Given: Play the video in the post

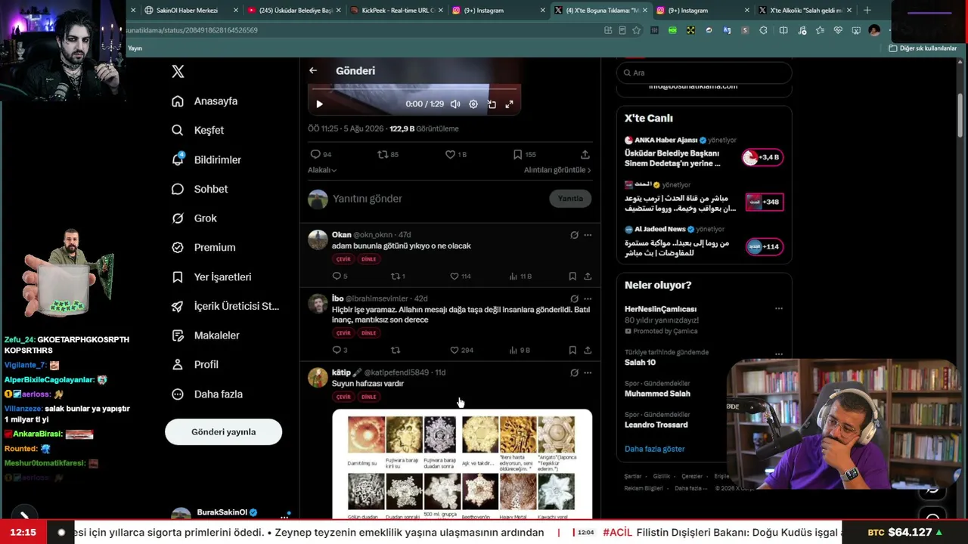Looking at the screenshot, I should pos(319,104).
